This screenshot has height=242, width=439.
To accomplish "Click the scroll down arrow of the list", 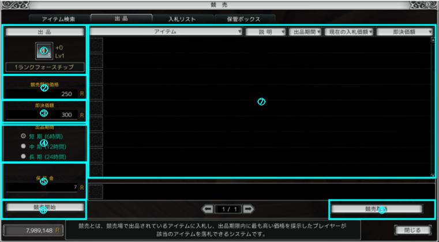I will (433, 175).
